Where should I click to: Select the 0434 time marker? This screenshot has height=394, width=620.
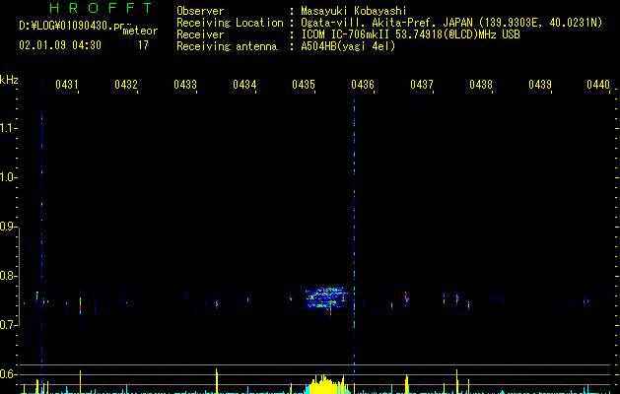[244, 85]
